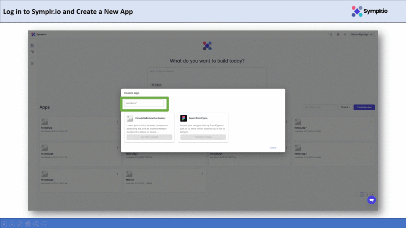Image resolution: width=406 pixels, height=228 pixels.
Task: Click the X (Twitter) icon in header
Action: click(331, 35)
